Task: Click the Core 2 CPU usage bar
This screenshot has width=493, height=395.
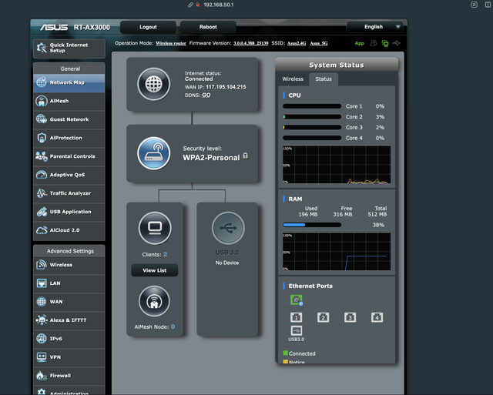Action: [x=312, y=117]
